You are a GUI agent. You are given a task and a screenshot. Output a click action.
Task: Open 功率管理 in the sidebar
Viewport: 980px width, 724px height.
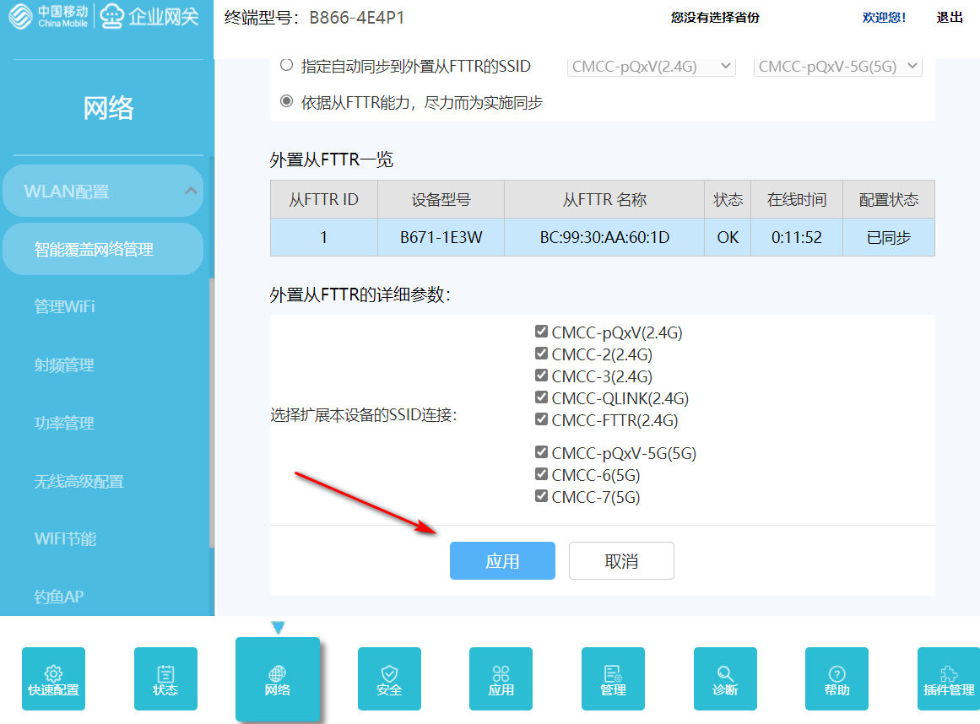coord(64,423)
